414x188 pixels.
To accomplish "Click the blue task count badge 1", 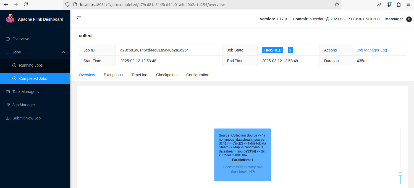I will pyautogui.click(x=290, y=50).
